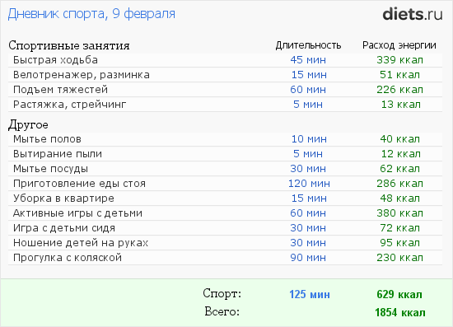Screen dimensions: 453x327
Task: Select the 'Ношение детей на руках' row label
Action: coord(81,243)
